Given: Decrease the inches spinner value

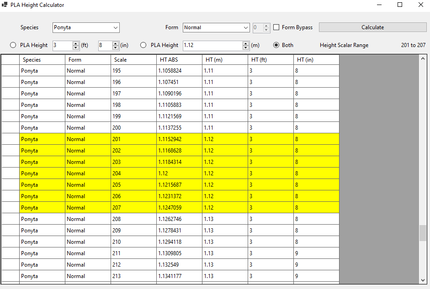Looking at the screenshot, I should pos(115,47).
